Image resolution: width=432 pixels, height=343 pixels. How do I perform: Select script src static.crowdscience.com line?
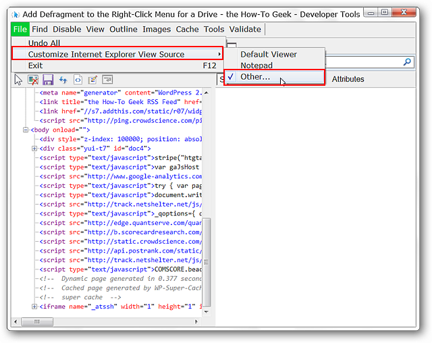pyautogui.click(x=120, y=242)
